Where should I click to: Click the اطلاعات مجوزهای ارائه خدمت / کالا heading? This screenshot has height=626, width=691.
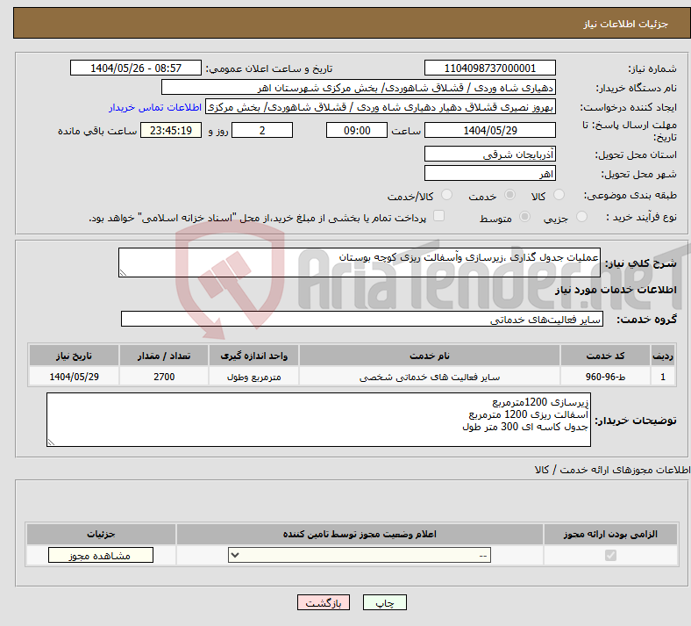[613, 470]
